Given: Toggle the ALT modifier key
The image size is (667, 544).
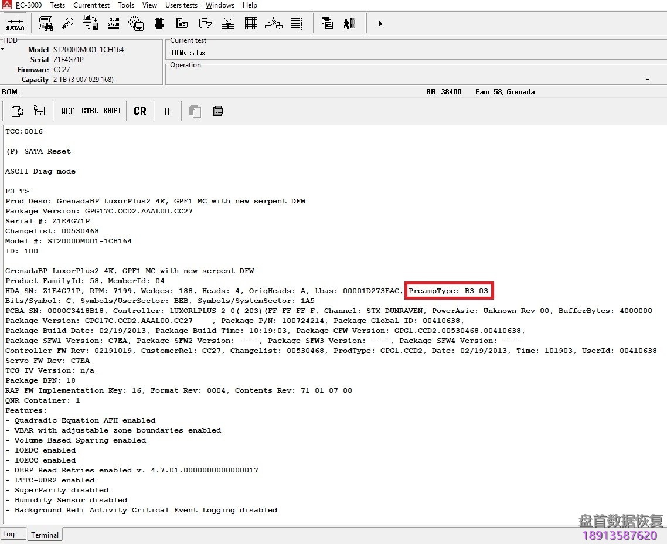Looking at the screenshot, I should tap(67, 111).
